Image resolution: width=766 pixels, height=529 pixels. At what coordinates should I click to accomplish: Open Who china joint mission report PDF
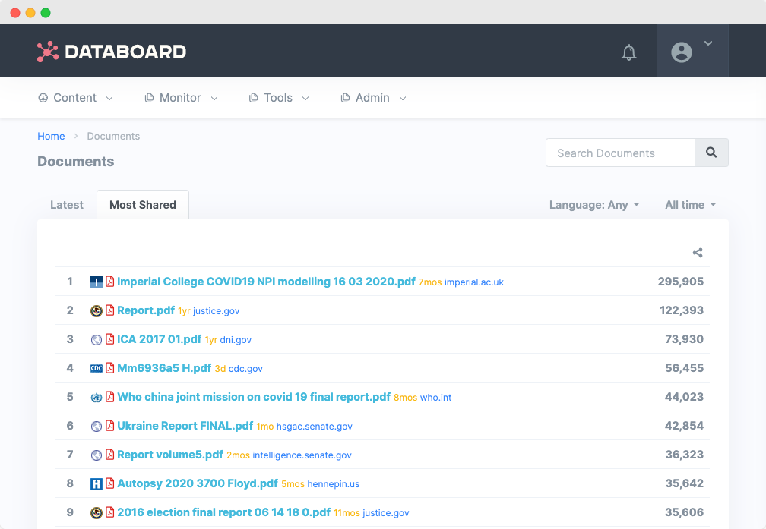coord(254,397)
